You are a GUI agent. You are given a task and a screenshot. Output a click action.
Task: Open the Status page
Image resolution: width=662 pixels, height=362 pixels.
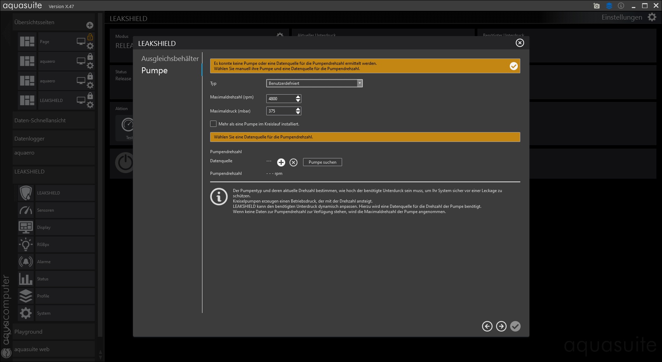56,279
